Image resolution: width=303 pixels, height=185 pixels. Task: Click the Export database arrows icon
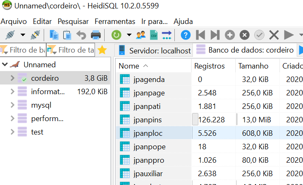coord(167,35)
